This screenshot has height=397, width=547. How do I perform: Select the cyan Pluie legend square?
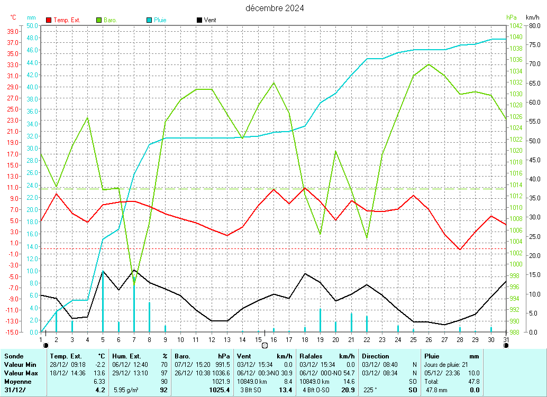coord(150,20)
